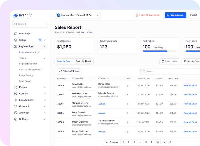Open Sales Report in sidebar
The width and height of the screenshot is (200, 146).
[25, 81]
